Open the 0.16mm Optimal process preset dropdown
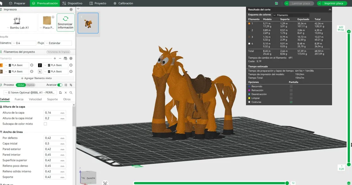This screenshot has width=352, height=185. [x=30, y=93]
